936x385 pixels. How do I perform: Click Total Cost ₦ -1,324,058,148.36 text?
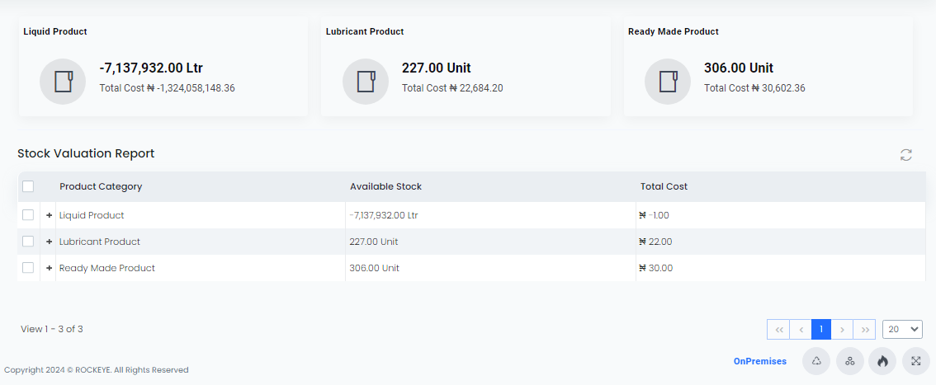click(x=167, y=88)
